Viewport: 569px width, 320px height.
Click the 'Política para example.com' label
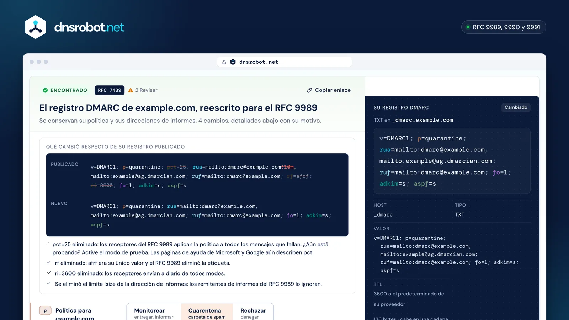pos(75,314)
